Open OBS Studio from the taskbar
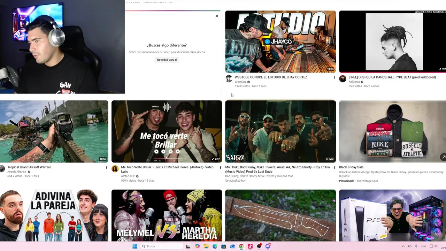The width and height of the screenshot is (446, 251). pyautogui.click(x=259, y=246)
